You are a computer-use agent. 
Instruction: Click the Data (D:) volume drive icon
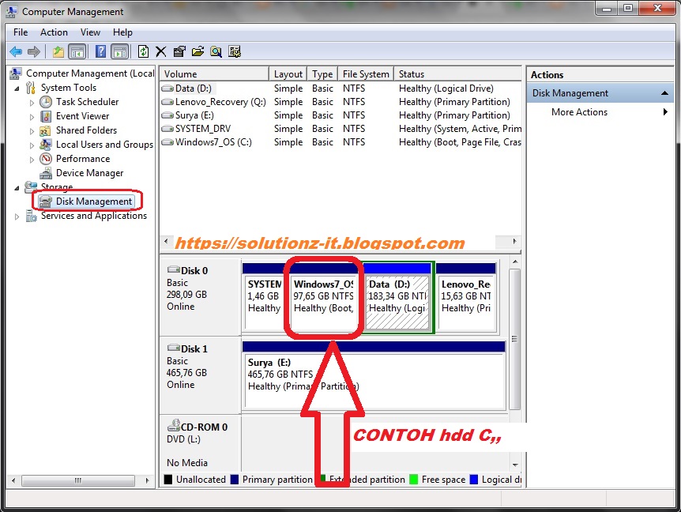pos(167,88)
